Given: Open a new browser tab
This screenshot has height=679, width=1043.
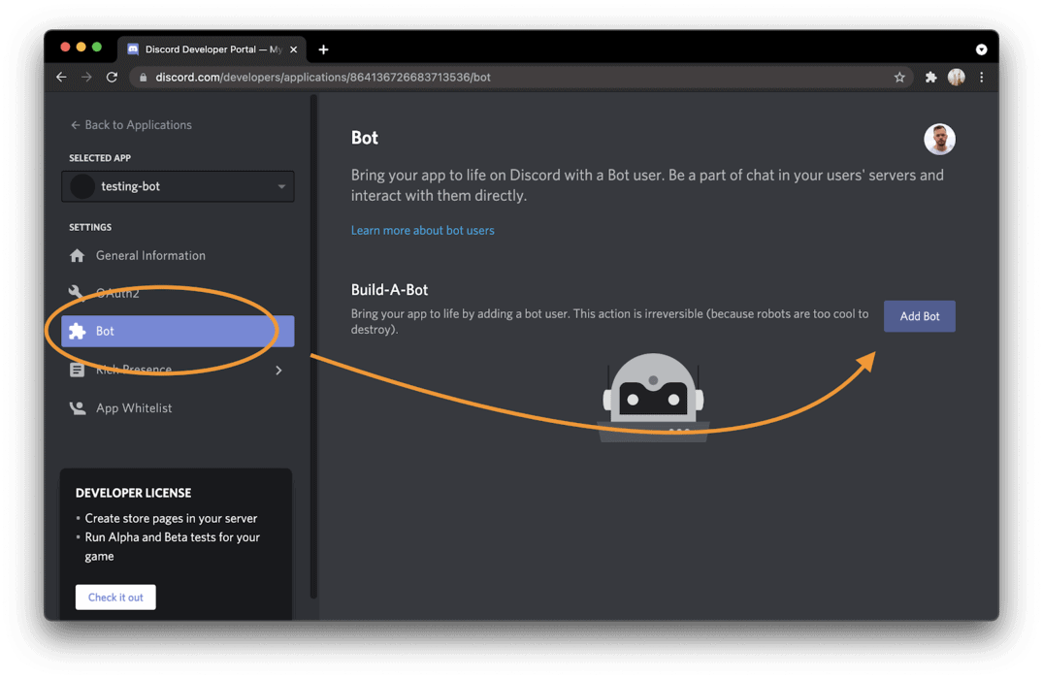Looking at the screenshot, I should pyautogui.click(x=323, y=49).
